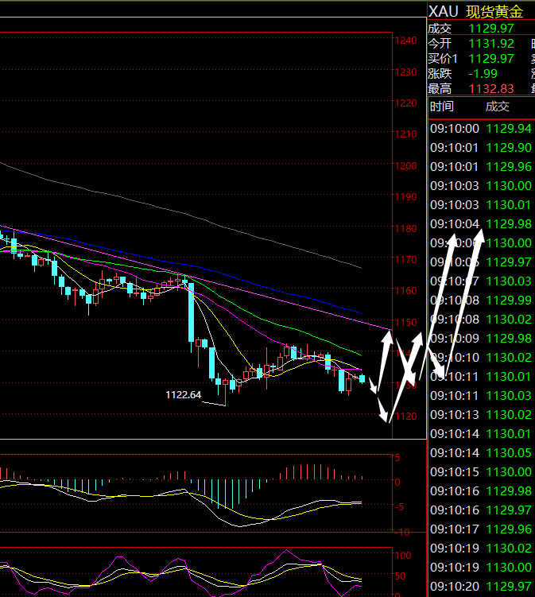Select tick 09:10:11 priced 1130.03

tap(481, 396)
